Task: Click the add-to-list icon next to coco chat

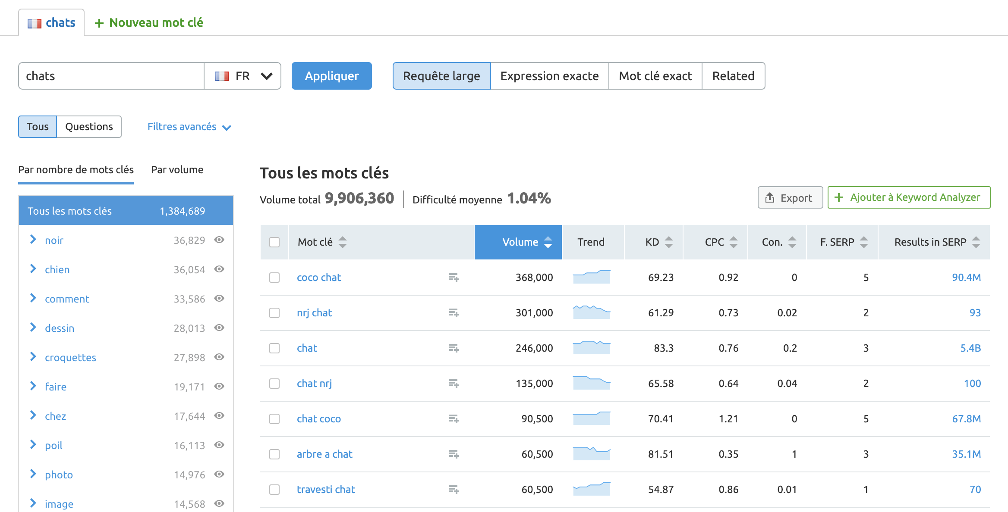Action: [x=454, y=278]
